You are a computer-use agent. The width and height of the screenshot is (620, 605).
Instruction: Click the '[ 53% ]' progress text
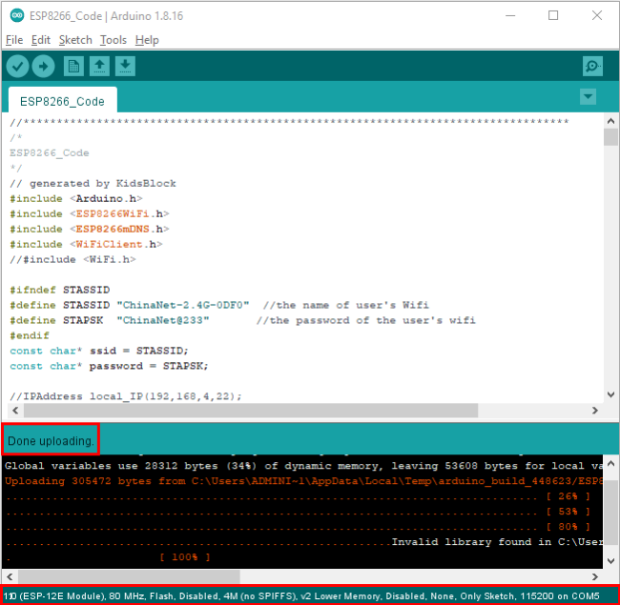coord(568,512)
